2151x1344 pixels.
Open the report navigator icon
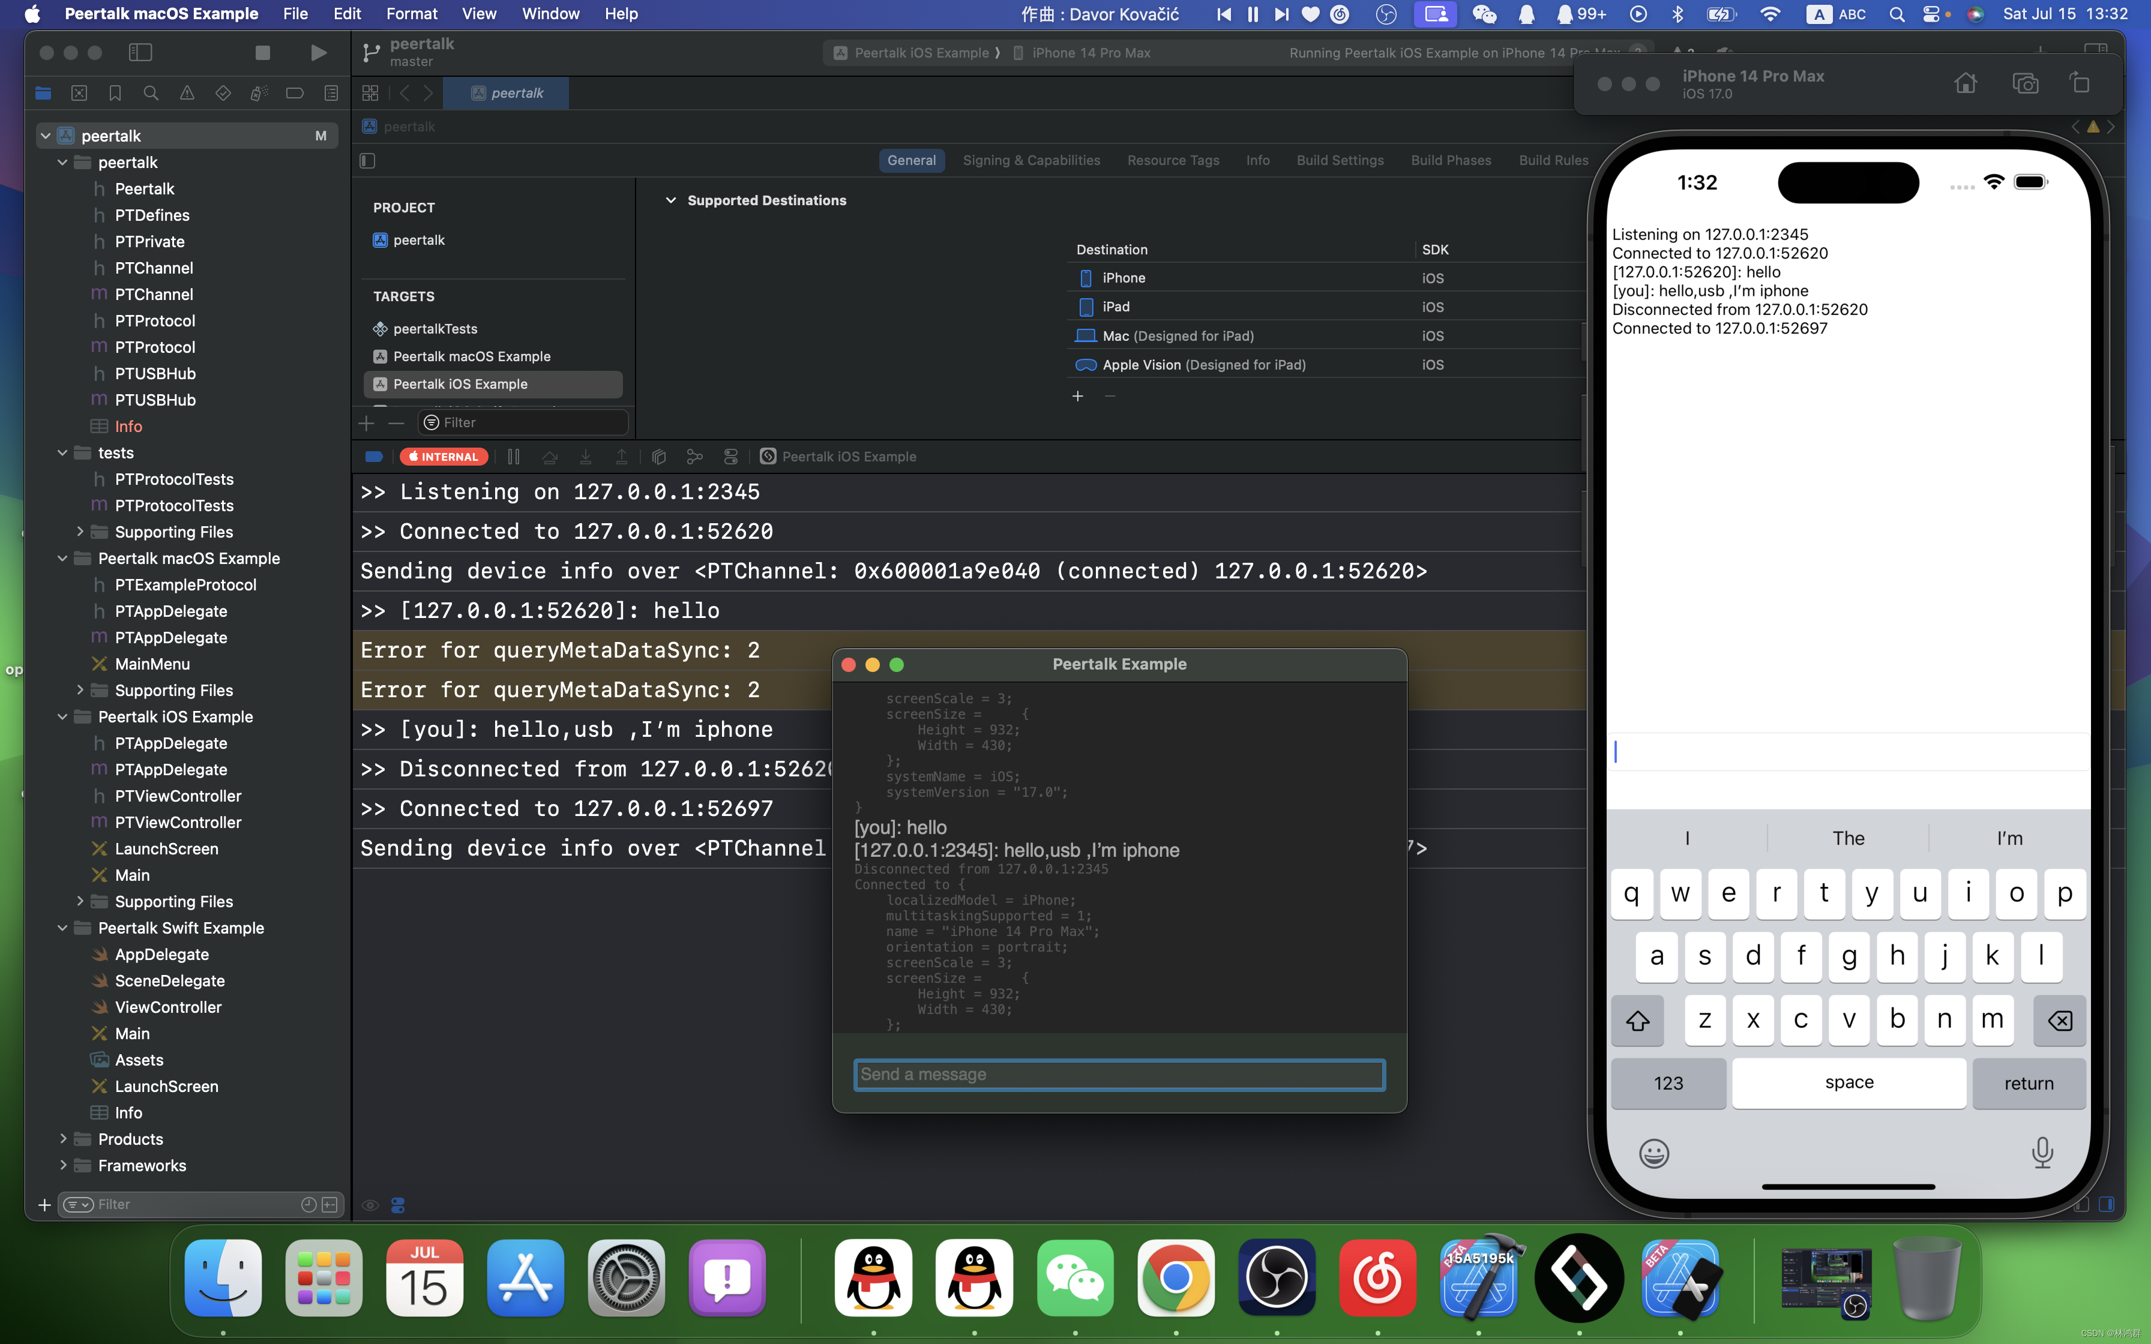[331, 94]
